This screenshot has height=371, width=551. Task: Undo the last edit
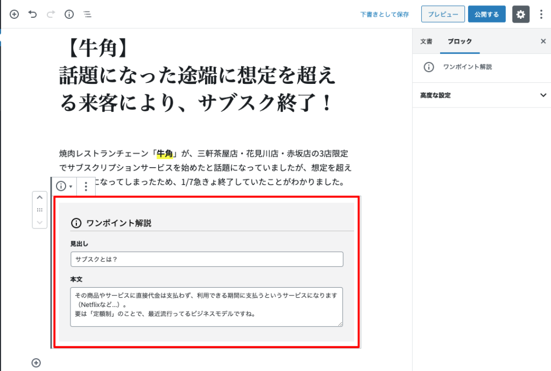pos(33,14)
